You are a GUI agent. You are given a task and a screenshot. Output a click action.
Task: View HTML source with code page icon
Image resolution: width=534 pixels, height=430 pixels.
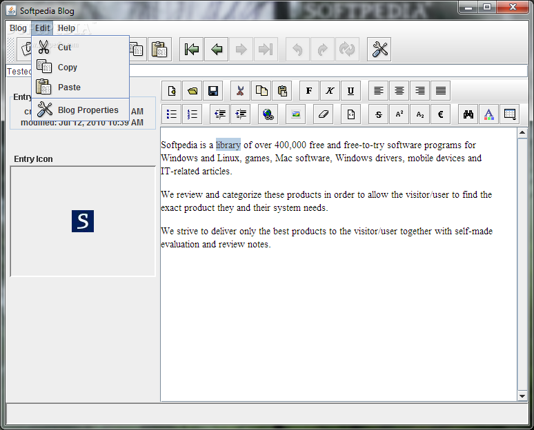(350, 114)
